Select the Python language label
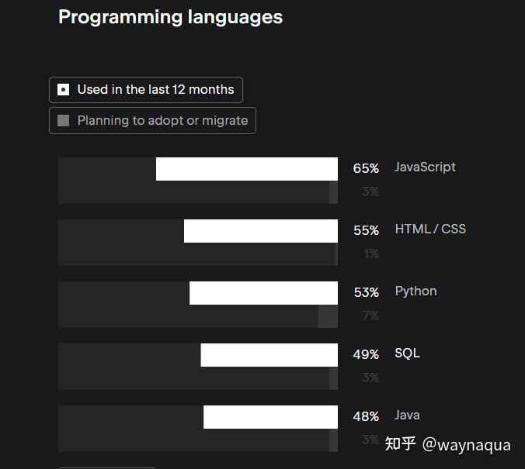 tap(415, 291)
